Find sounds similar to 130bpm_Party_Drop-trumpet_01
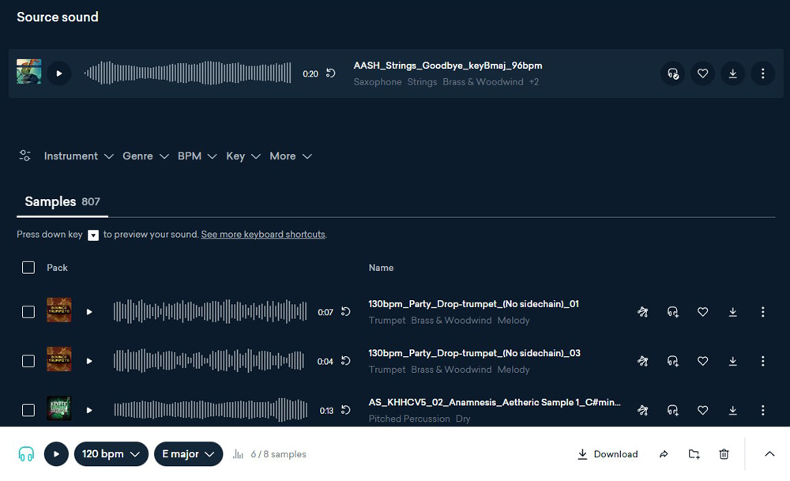The height and width of the screenshot is (481, 790). (643, 311)
